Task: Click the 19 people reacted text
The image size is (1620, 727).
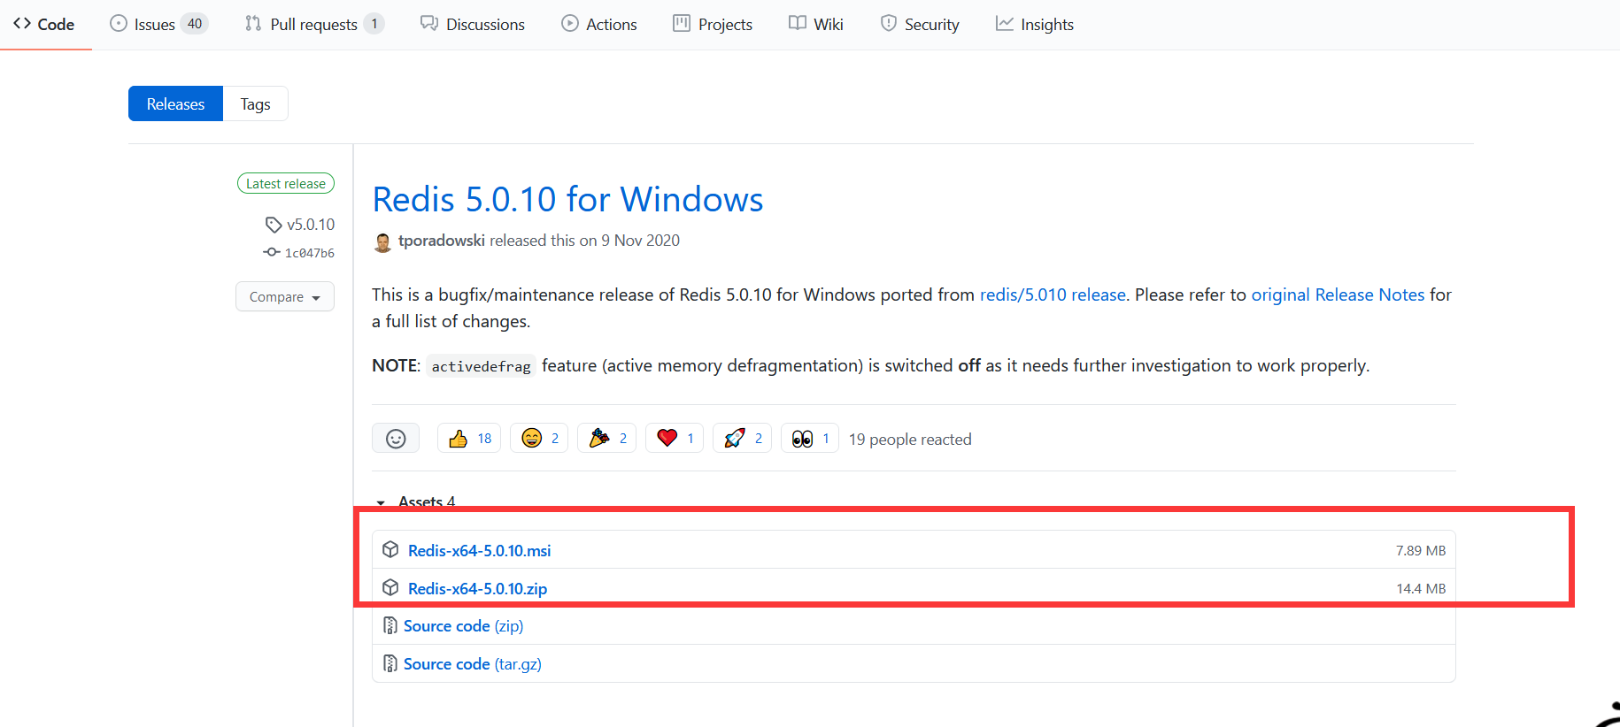Action: [x=910, y=440]
